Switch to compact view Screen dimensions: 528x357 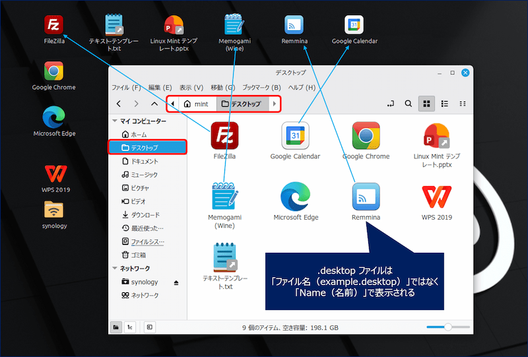(463, 104)
